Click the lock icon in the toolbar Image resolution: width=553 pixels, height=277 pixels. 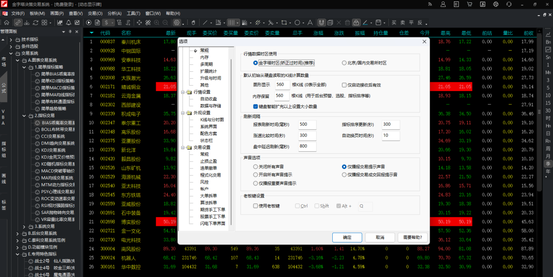click(x=356, y=22)
